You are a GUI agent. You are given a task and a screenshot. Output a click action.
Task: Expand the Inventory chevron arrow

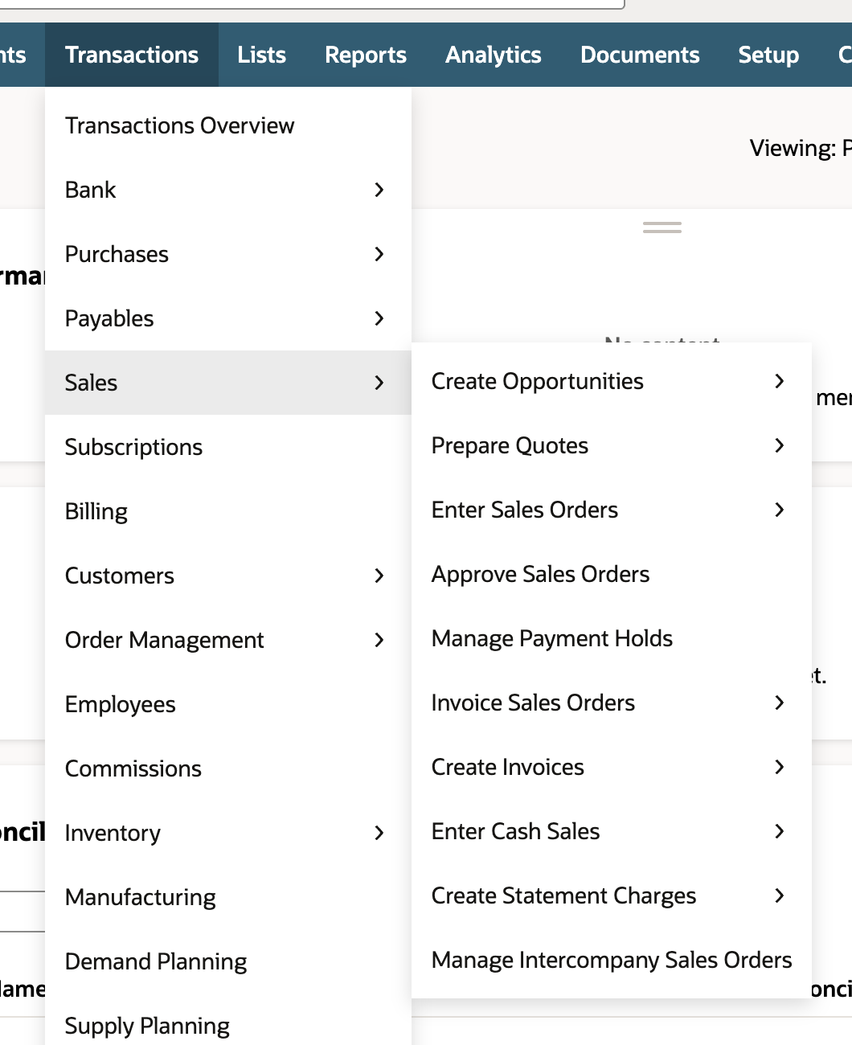click(379, 833)
